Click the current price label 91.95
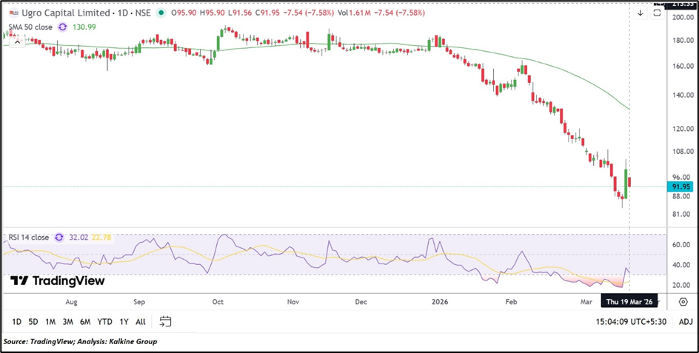Image resolution: width=699 pixels, height=353 pixels. 682,187
